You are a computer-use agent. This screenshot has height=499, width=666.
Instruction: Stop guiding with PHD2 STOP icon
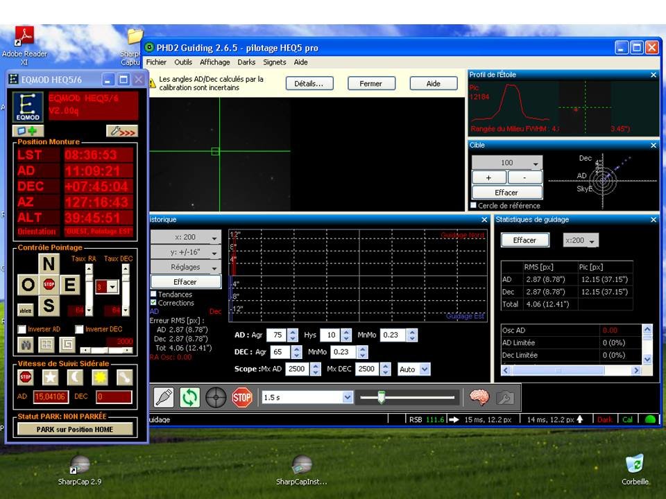tap(242, 398)
